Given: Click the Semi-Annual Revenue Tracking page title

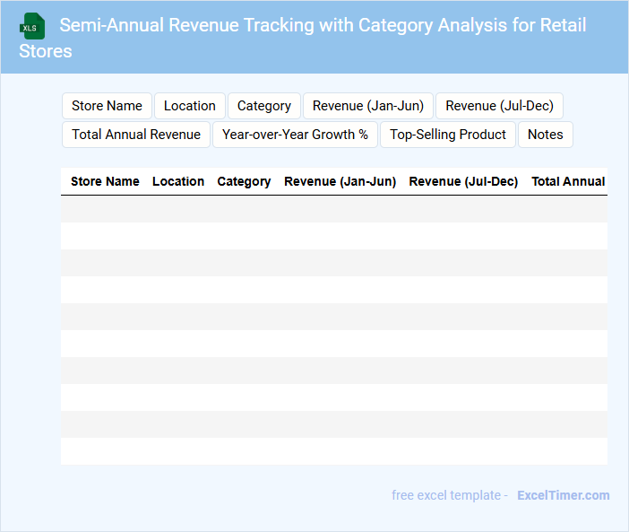Looking at the screenshot, I should click(x=303, y=37).
